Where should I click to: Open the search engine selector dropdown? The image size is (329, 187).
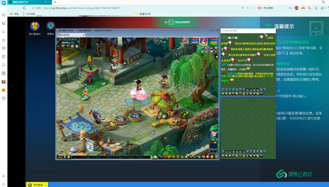pos(260,8)
